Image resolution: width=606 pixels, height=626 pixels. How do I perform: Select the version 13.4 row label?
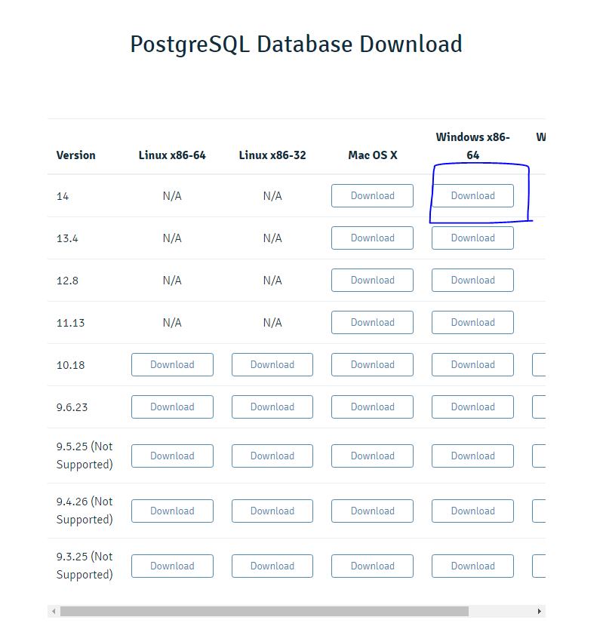[x=67, y=238]
